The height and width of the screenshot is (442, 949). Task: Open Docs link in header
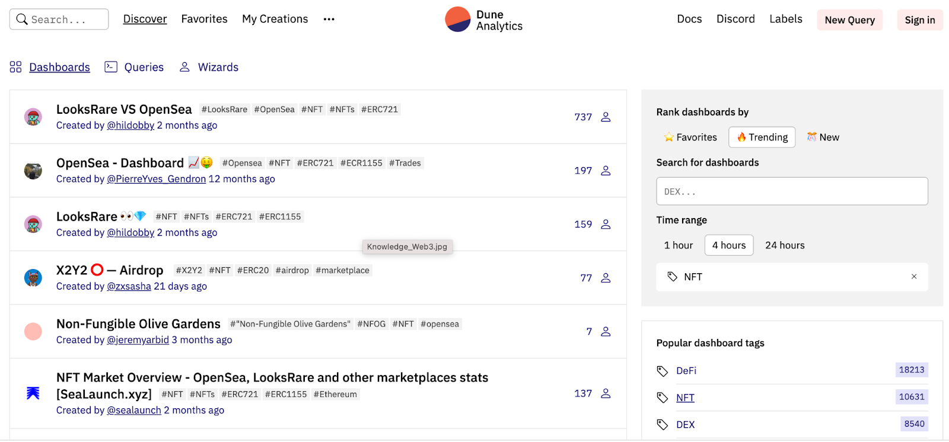[689, 19]
